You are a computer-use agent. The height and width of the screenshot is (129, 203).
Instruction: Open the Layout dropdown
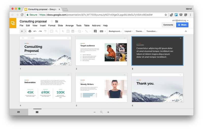128,31
